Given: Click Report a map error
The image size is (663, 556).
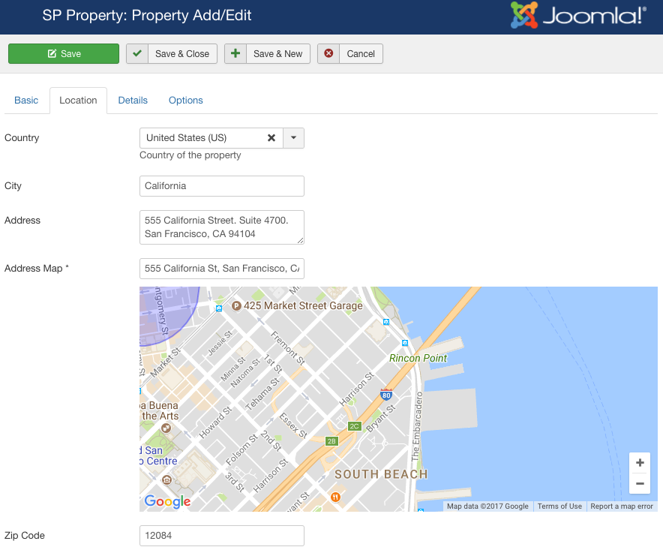Looking at the screenshot, I should (x=622, y=506).
